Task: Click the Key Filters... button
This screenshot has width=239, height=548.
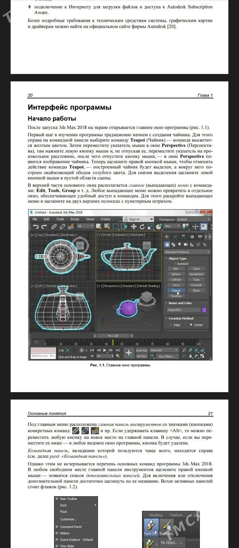Action: [167, 356]
